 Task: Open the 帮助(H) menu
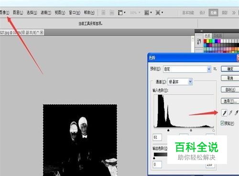pos(89,12)
